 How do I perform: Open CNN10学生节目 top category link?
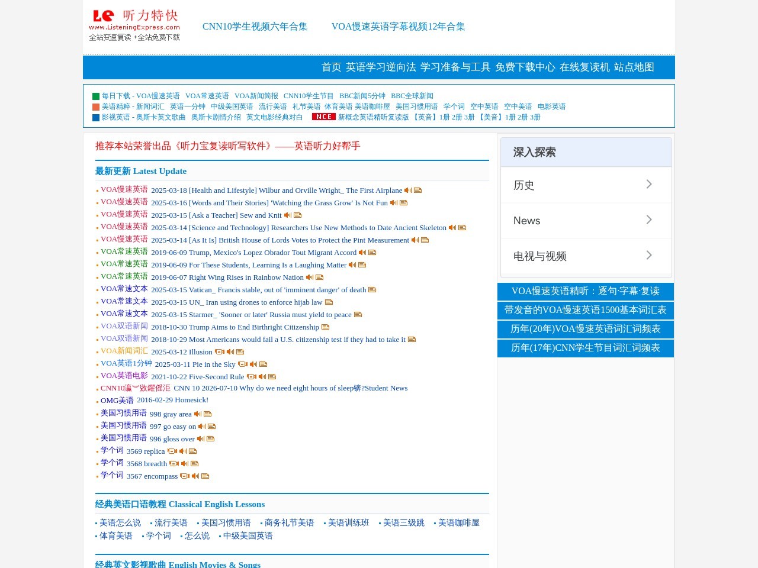pos(309,96)
